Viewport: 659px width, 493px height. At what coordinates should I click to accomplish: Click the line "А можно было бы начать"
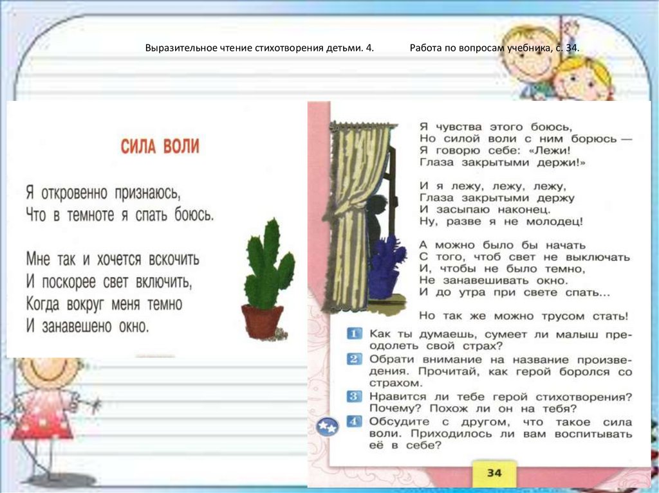point(502,245)
